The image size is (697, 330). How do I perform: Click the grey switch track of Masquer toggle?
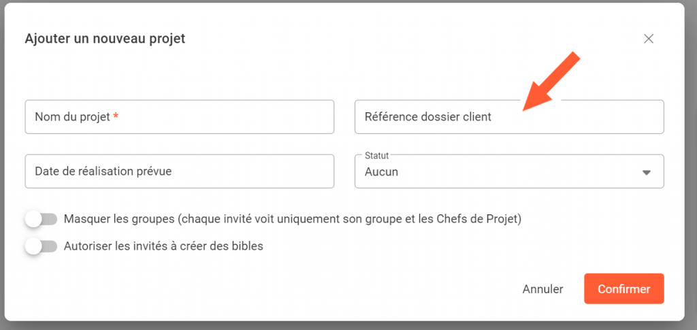tap(50, 219)
